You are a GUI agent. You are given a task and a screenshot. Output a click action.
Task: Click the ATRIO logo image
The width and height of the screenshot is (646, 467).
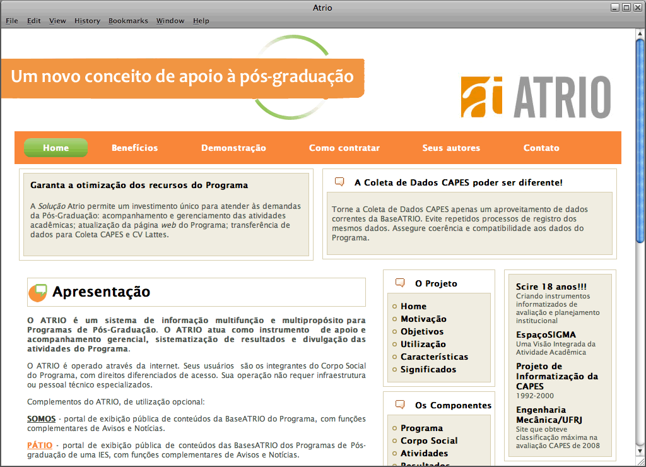[536, 97]
